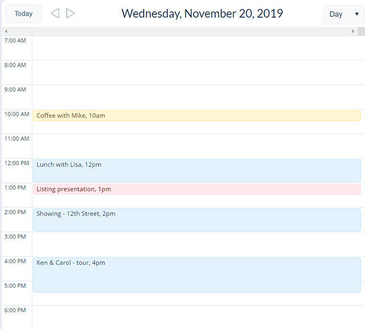Click the empty 3:00 PM time slot
365x329 pixels.
[x=198, y=244]
